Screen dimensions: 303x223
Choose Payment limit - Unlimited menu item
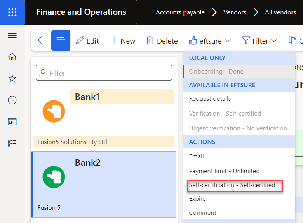point(239,171)
